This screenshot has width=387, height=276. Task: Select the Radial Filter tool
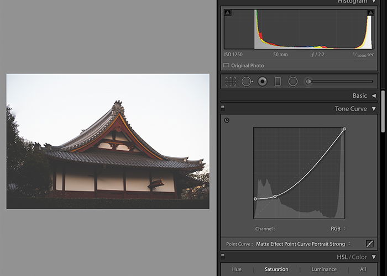pyautogui.click(x=293, y=81)
